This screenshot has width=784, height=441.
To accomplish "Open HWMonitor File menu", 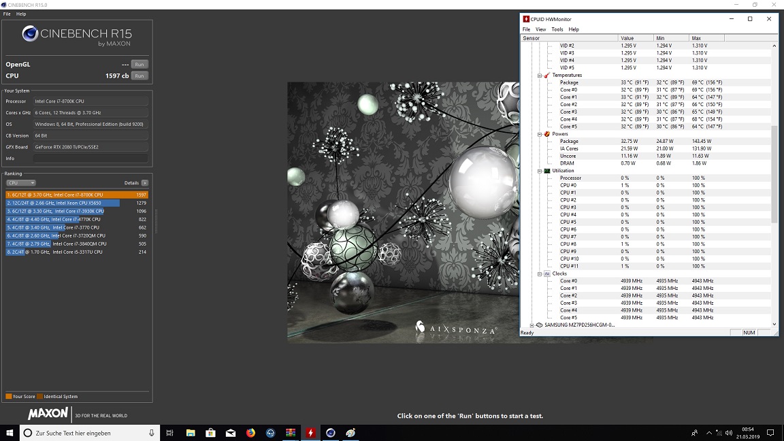I will [527, 29].
